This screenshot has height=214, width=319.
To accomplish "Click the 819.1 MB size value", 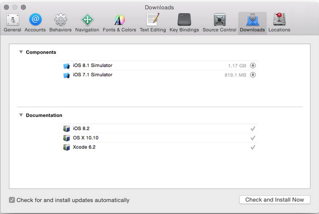I will click(x=235, y=75).
